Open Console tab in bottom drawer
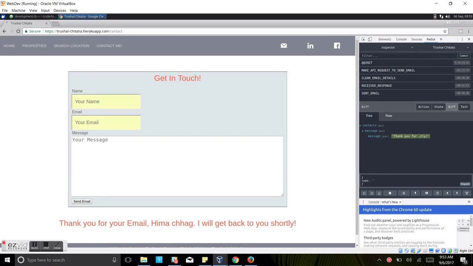 (x=374, y=202)
